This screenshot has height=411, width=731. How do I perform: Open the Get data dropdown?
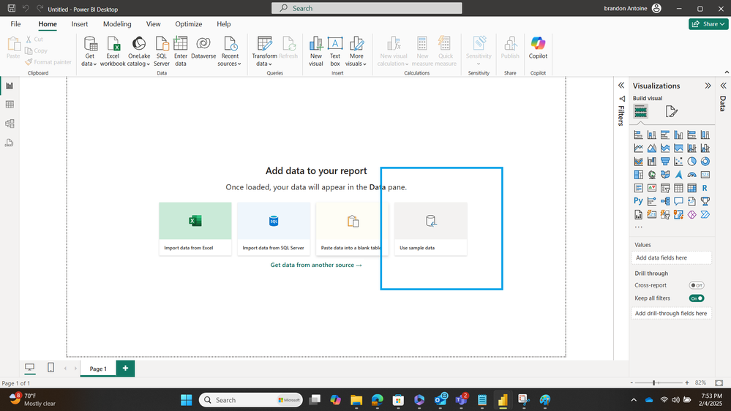point(89,51)
